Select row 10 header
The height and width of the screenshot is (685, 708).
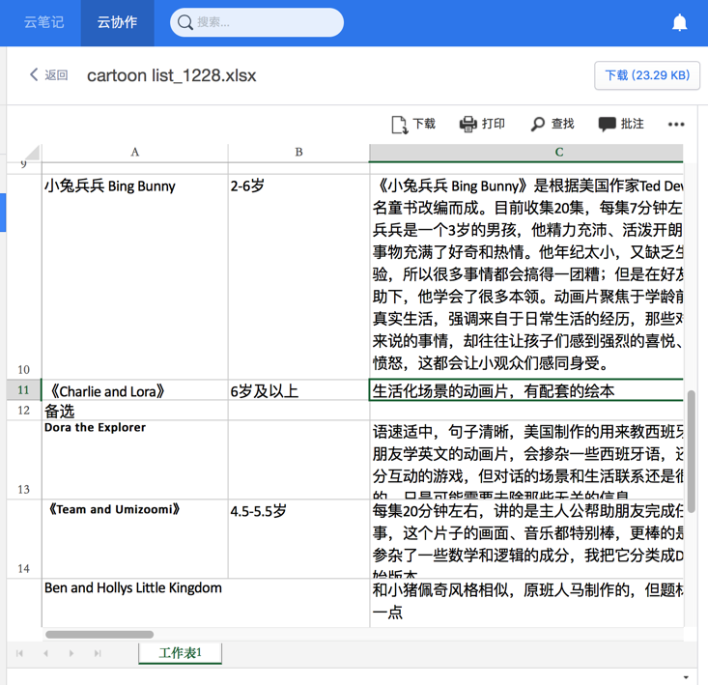24,276
